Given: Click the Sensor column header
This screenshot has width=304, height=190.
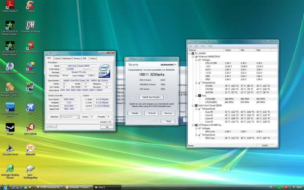Looking at the screenshot, I should point(206,50).
